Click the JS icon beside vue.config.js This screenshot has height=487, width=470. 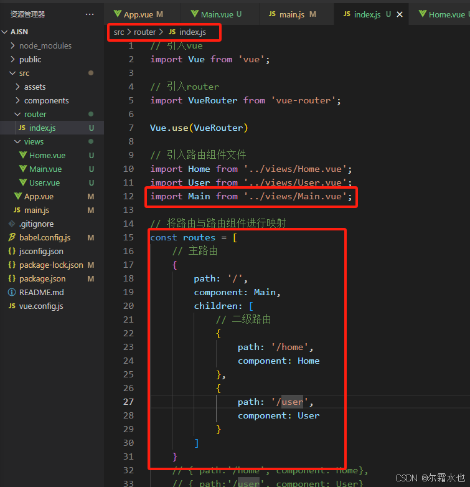pyautogui.click(x=12, y=306)
